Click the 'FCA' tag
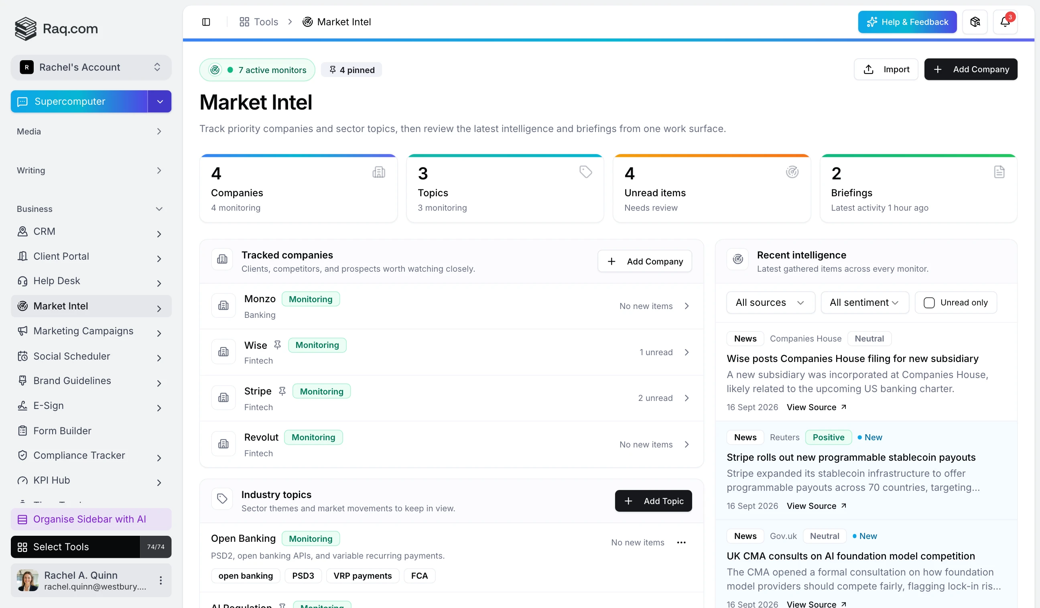This screenshot has height=608, width=1040. point(419,576)
